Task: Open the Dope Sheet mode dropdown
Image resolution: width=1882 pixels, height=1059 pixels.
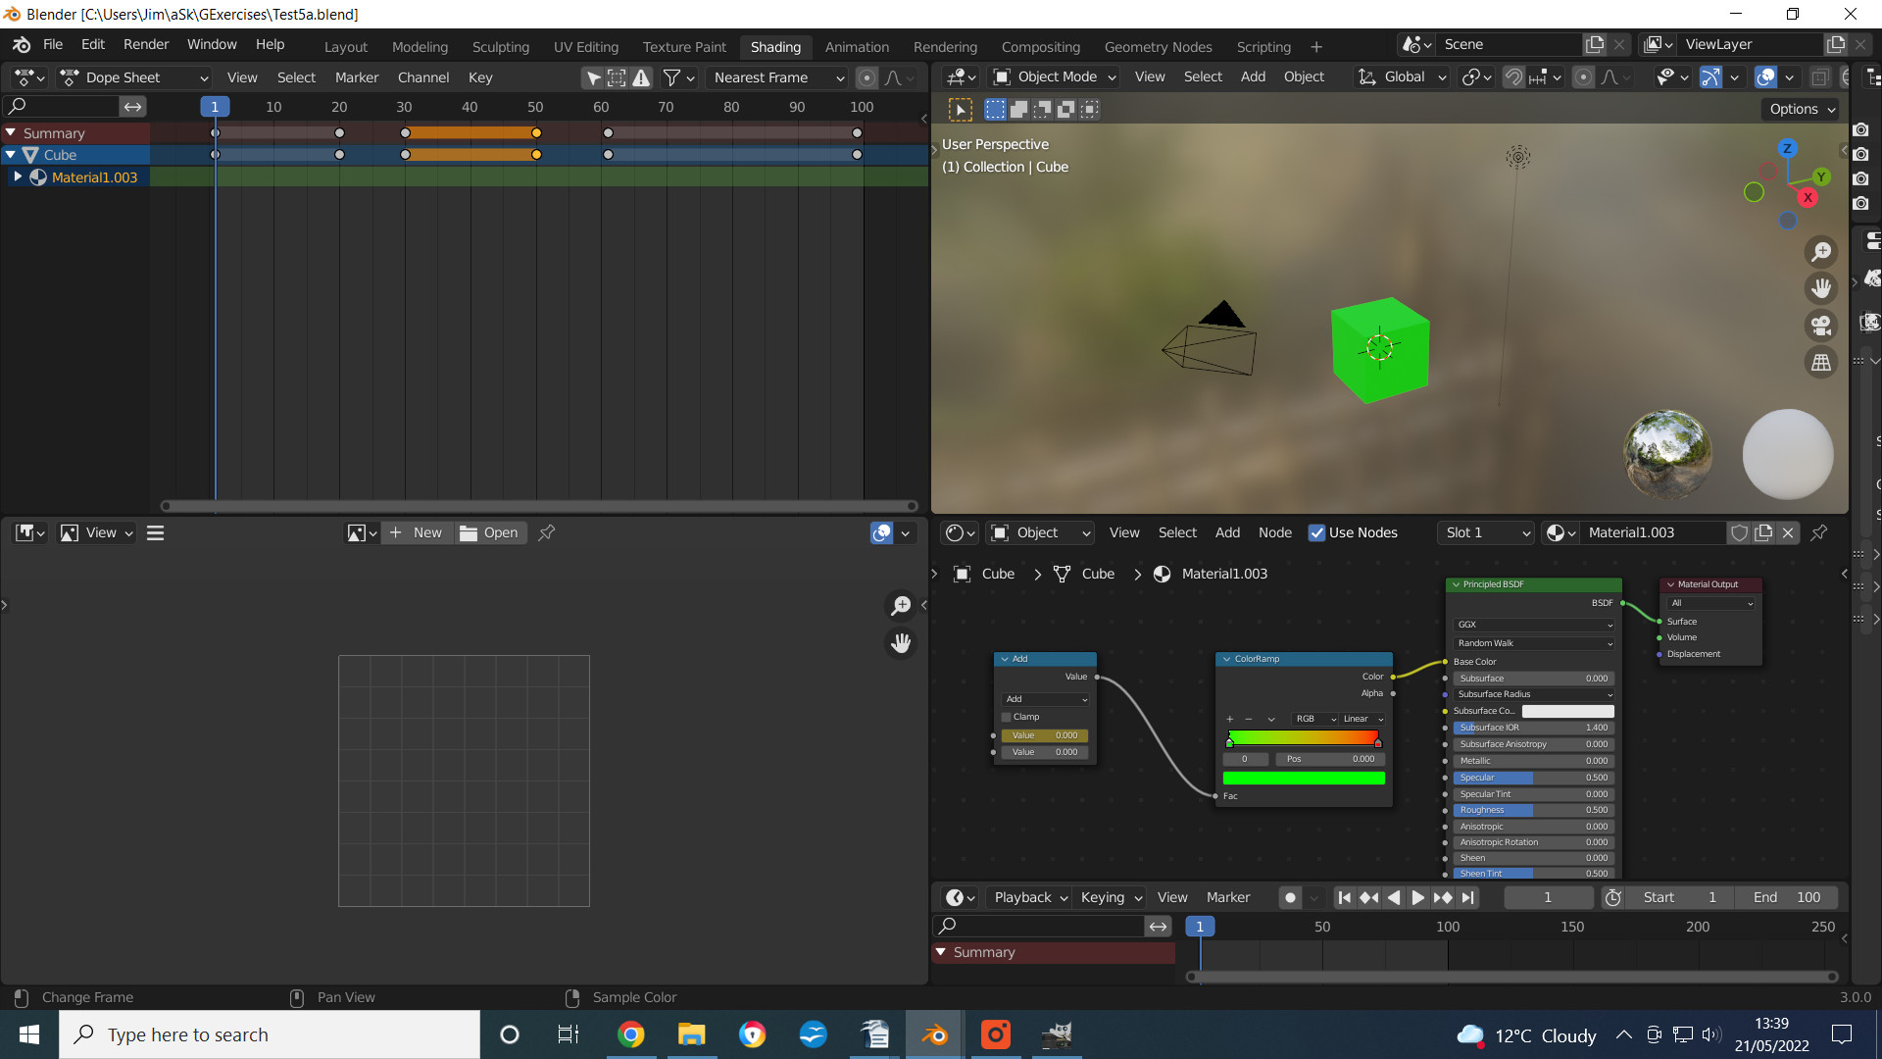Action: (133, 77)
